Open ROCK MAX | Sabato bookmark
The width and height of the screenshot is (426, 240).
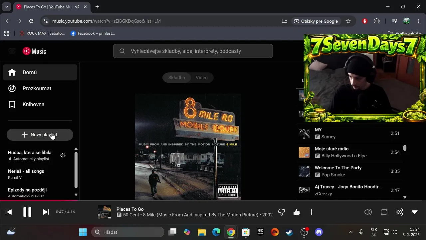coord(42,33)
